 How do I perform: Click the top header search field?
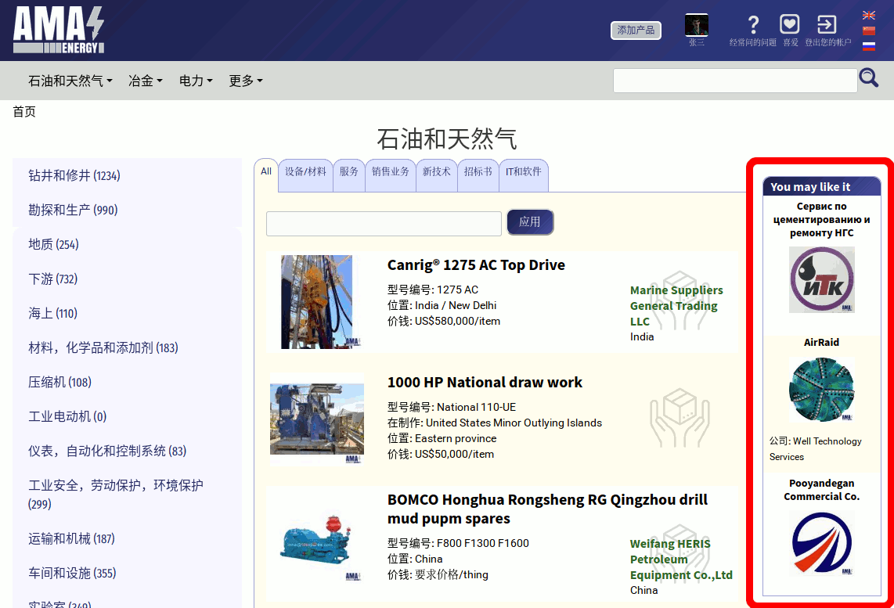pyautogui.click(x=735, y=81)
